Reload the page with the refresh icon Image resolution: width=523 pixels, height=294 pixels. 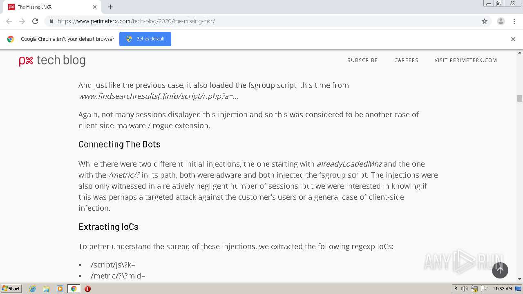coord(35,21)
